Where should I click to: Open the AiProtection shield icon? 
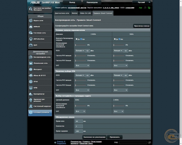point(31,39)
